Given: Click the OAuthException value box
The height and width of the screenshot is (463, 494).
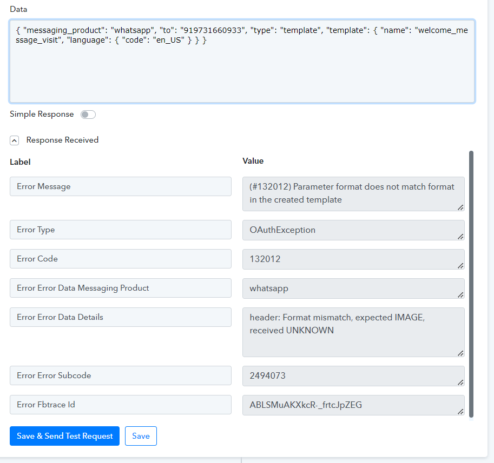Looking at the screenshot, I should click(353, 230).
